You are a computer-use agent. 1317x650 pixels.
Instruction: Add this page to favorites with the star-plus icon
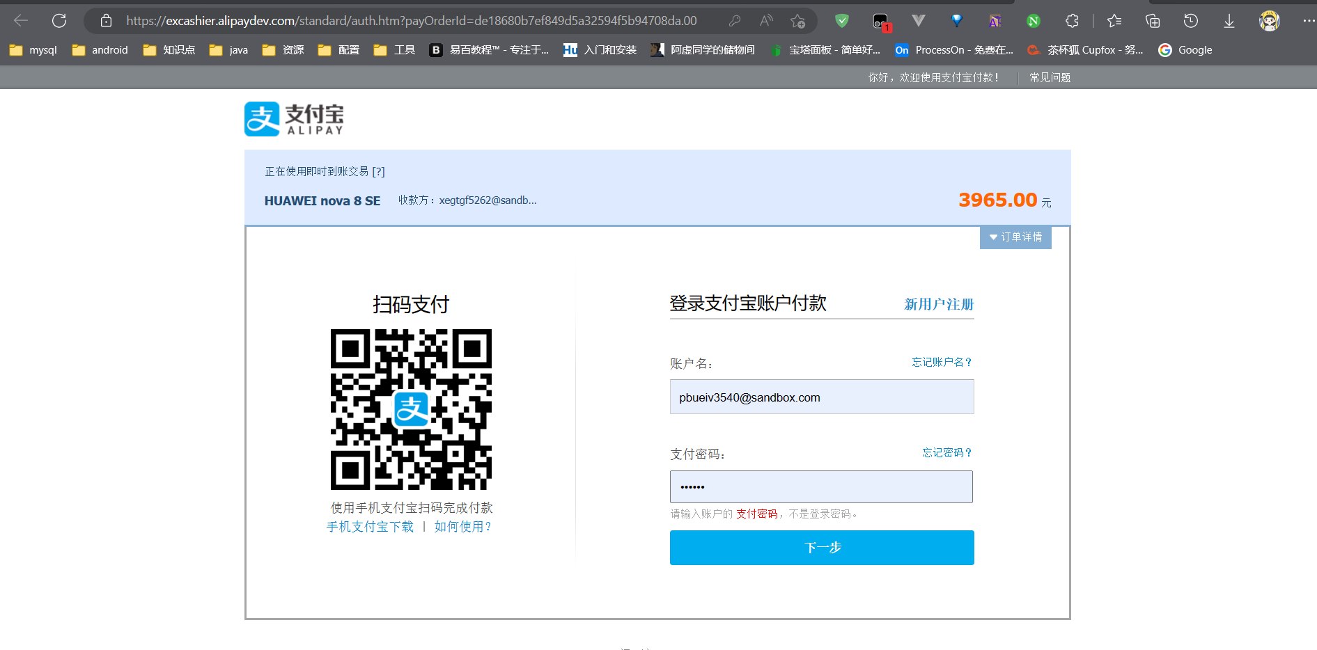[798, 21]
